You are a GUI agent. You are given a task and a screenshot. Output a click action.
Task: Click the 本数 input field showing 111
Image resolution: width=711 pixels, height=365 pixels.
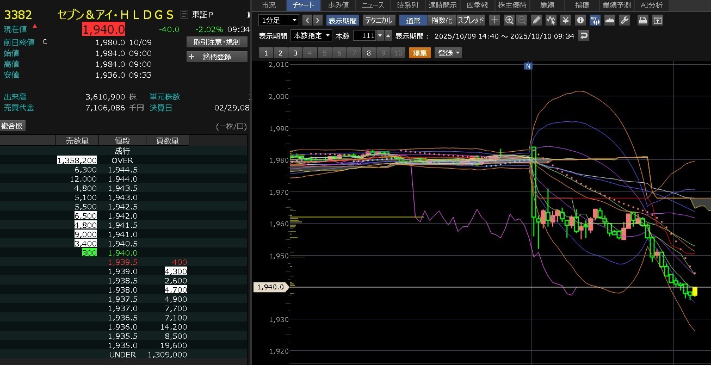tap(364, 36)
